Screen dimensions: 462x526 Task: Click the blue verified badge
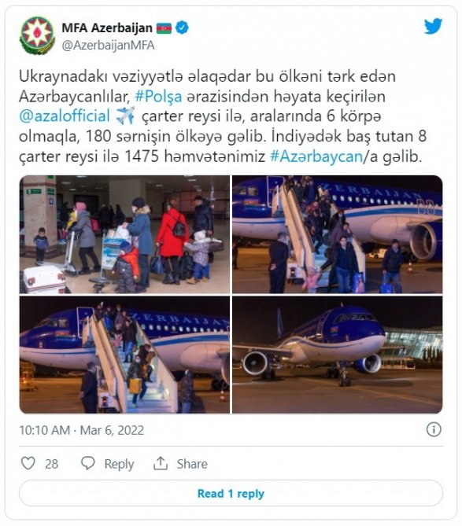182,28
